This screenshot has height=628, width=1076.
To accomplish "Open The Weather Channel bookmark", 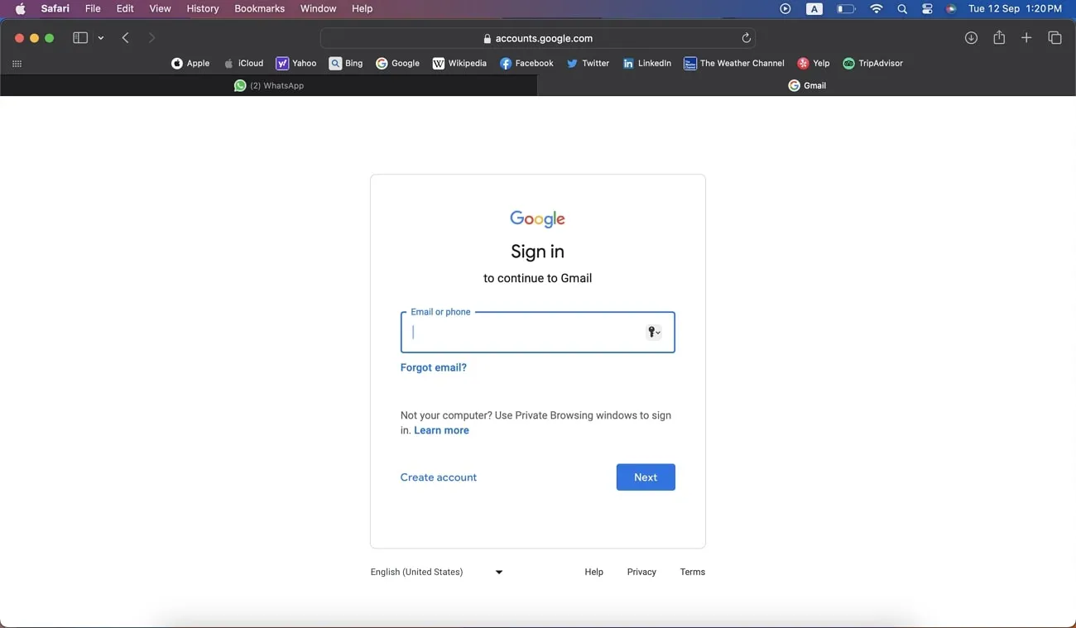I will [x=733, y=63].
